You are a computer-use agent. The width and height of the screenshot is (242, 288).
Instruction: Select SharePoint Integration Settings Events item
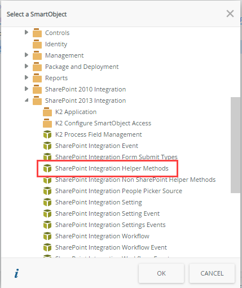point(111,225)
